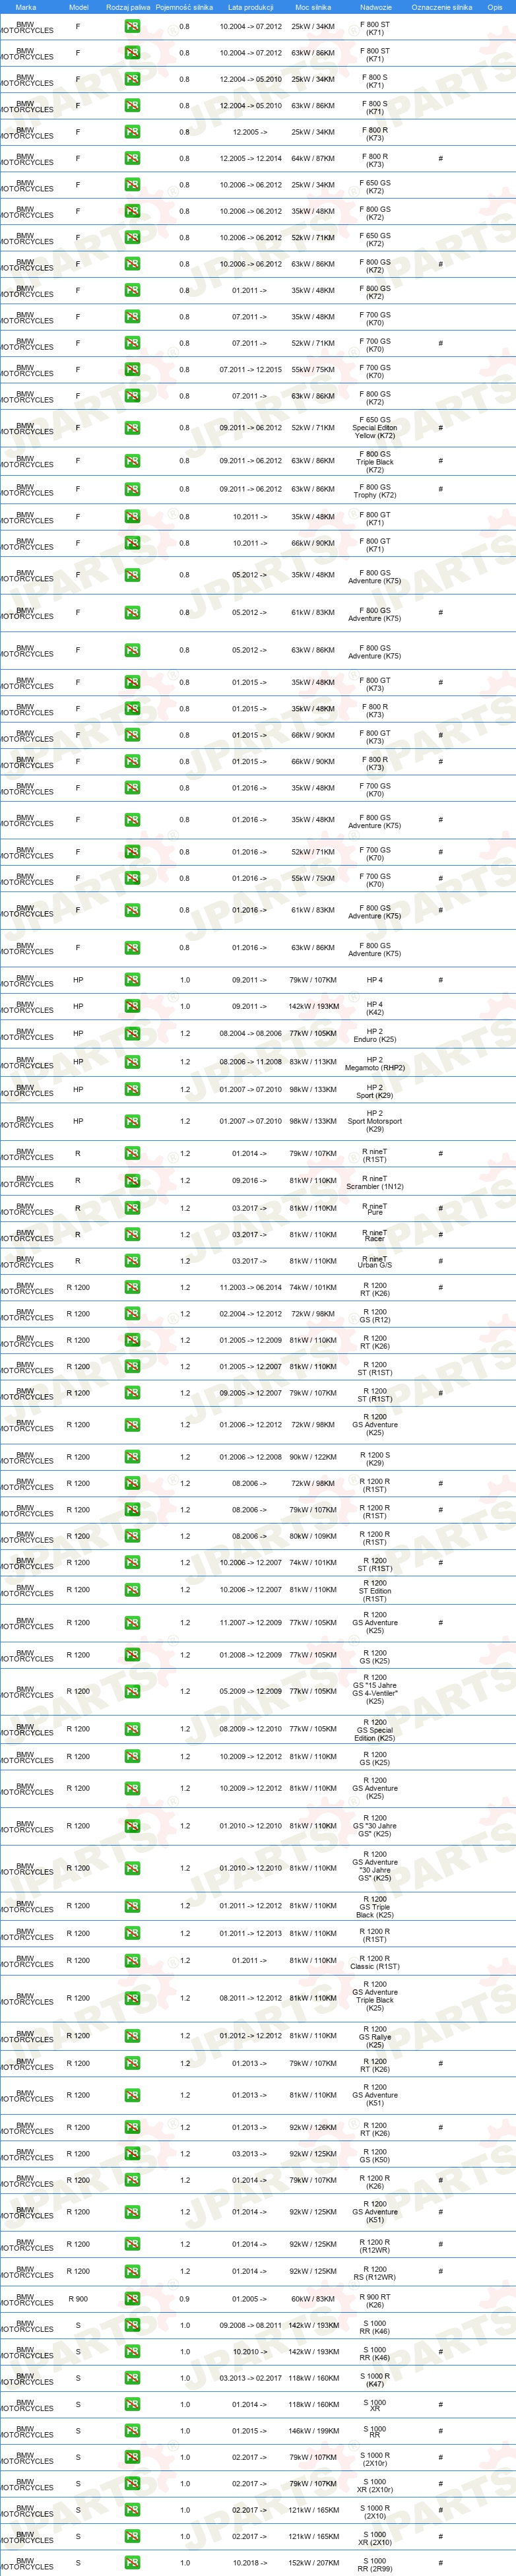Screen dimensions: 516x2576
Task: Click fuel icon in R 1200 GS (K50) row
Action: point(132,2154)
